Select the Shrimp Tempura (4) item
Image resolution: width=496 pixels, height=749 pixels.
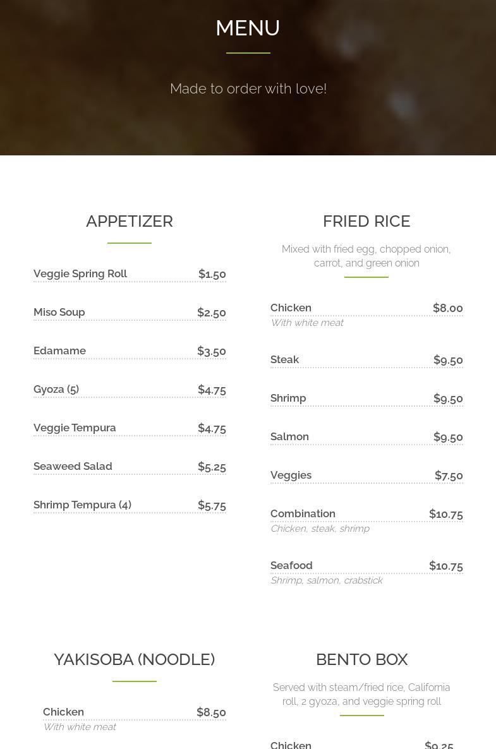coord(130,505)
